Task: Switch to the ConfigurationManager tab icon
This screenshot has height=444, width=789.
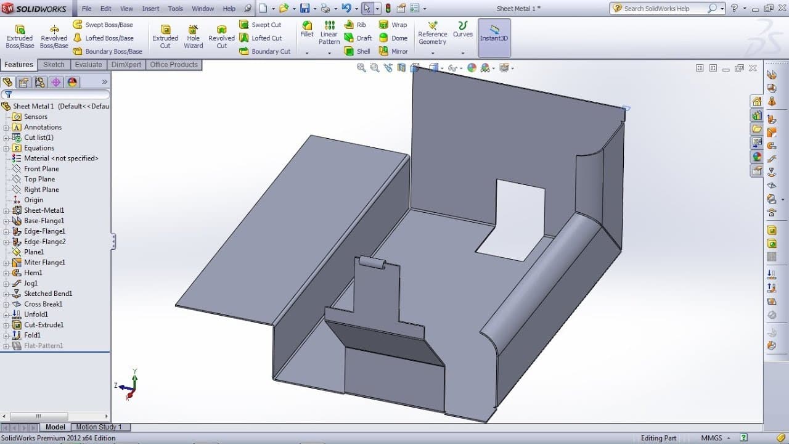Action: click(39, 82)
